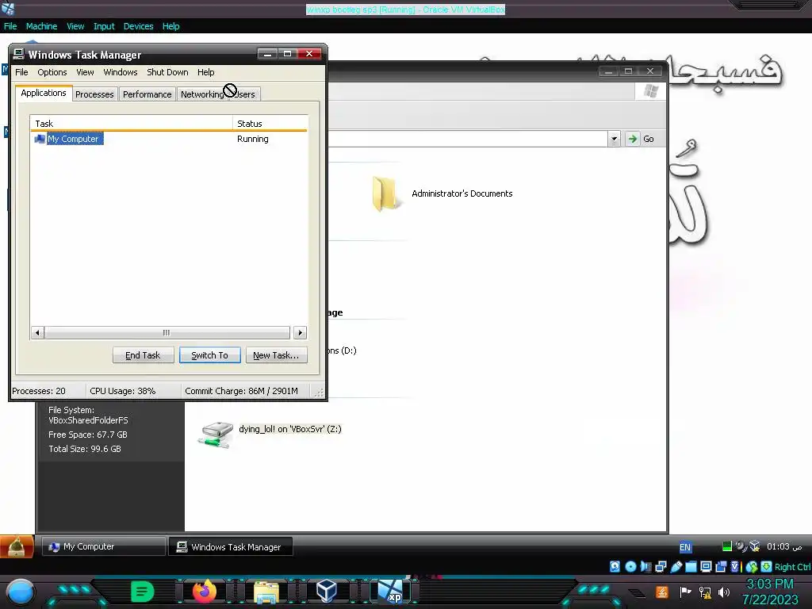Image resolution: width=812 pixels, height=609 pixels.
Task: Switch to the Performance tab
Action: pos(147,94)
